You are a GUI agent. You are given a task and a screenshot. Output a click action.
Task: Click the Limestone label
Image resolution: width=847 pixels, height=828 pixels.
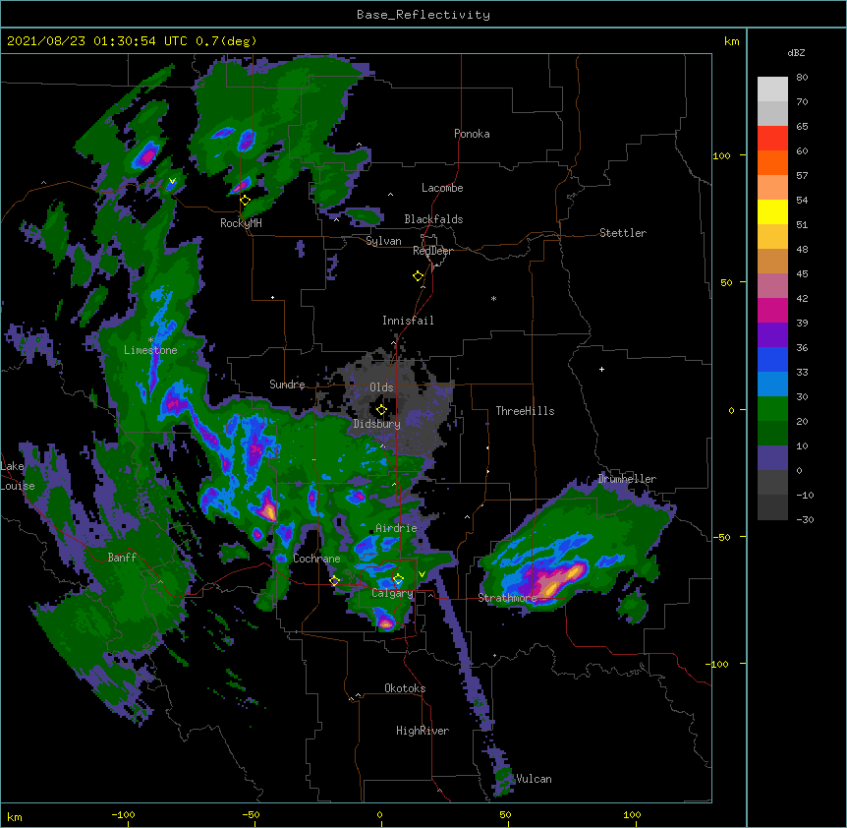tap(150, 350)
